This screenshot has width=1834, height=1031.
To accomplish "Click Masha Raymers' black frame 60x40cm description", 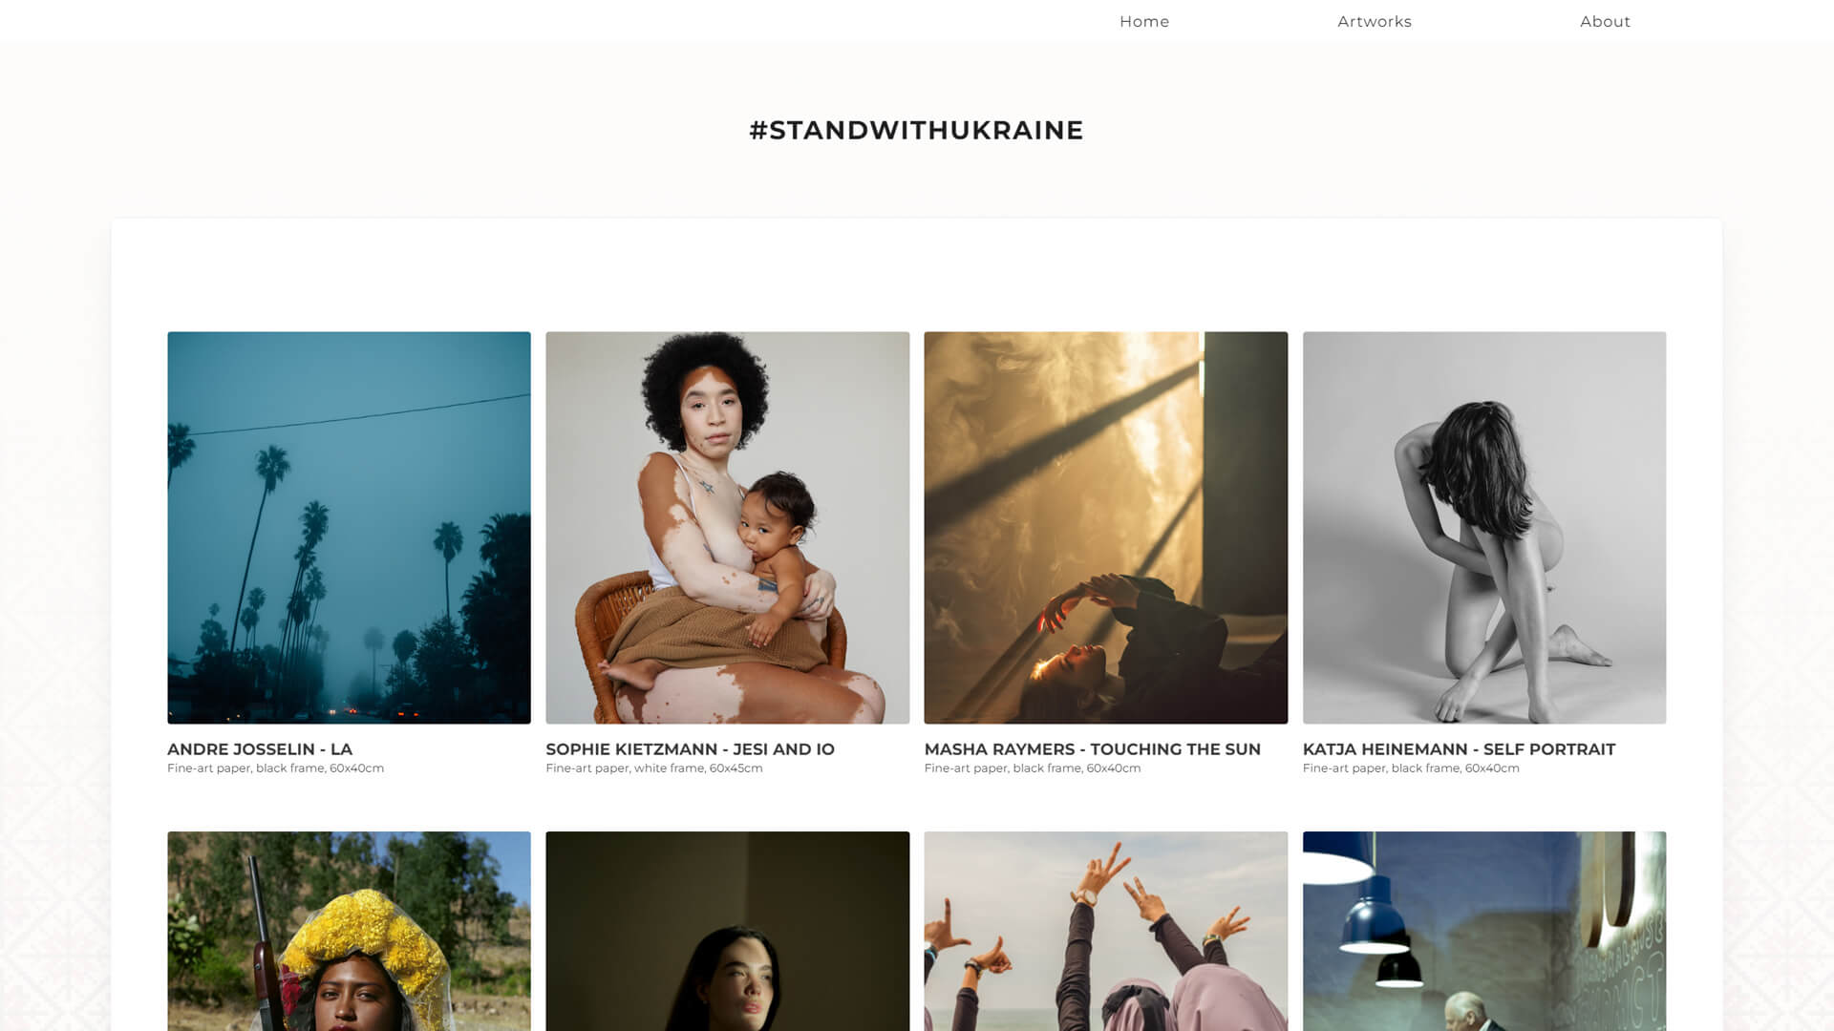I will [1032, 768].
